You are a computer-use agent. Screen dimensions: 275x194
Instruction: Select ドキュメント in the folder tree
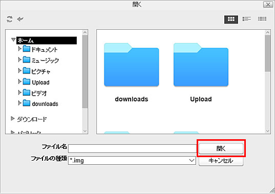click(x=45, y=50)
